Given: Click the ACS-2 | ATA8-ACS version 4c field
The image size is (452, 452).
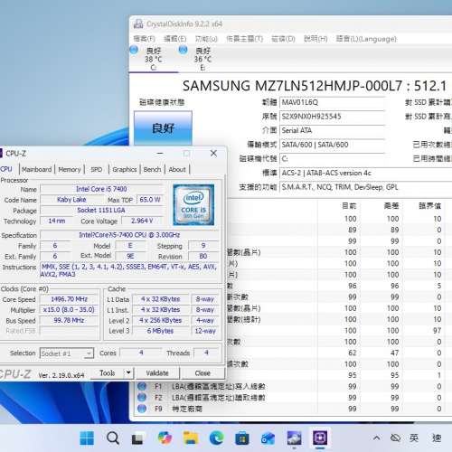Looking at the screenshot, I should click(x=366, y=173).
